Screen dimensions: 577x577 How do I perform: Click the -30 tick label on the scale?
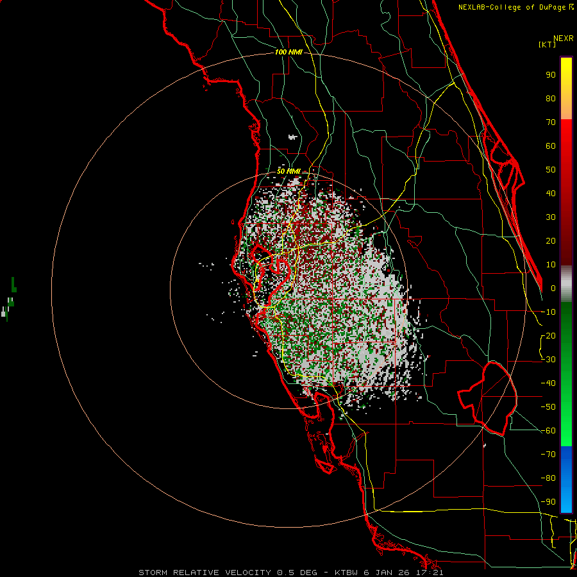tap(548, 360)
